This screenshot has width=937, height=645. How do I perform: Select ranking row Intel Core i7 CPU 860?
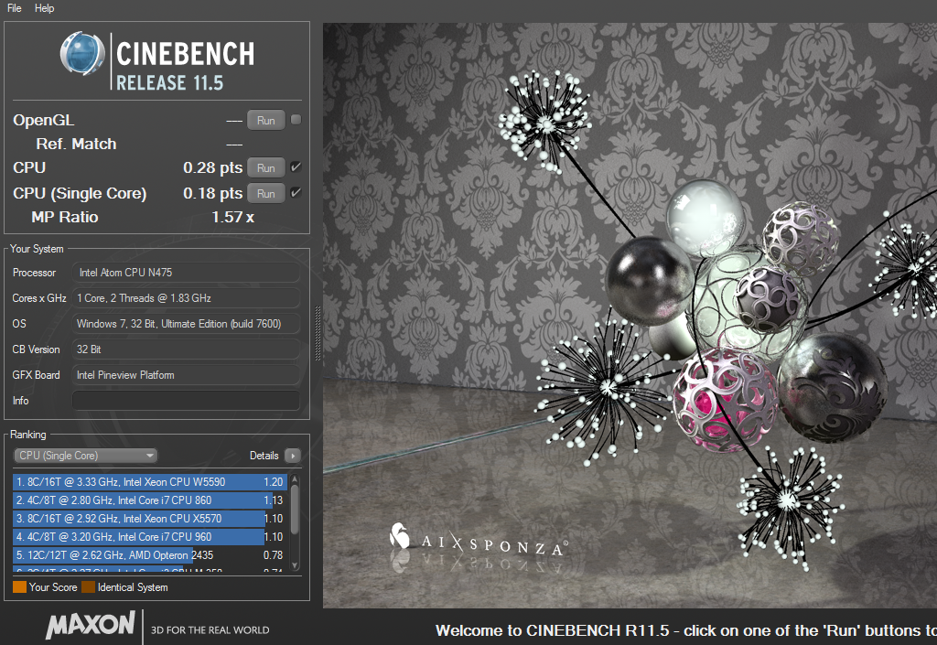[x=150, y=500]
